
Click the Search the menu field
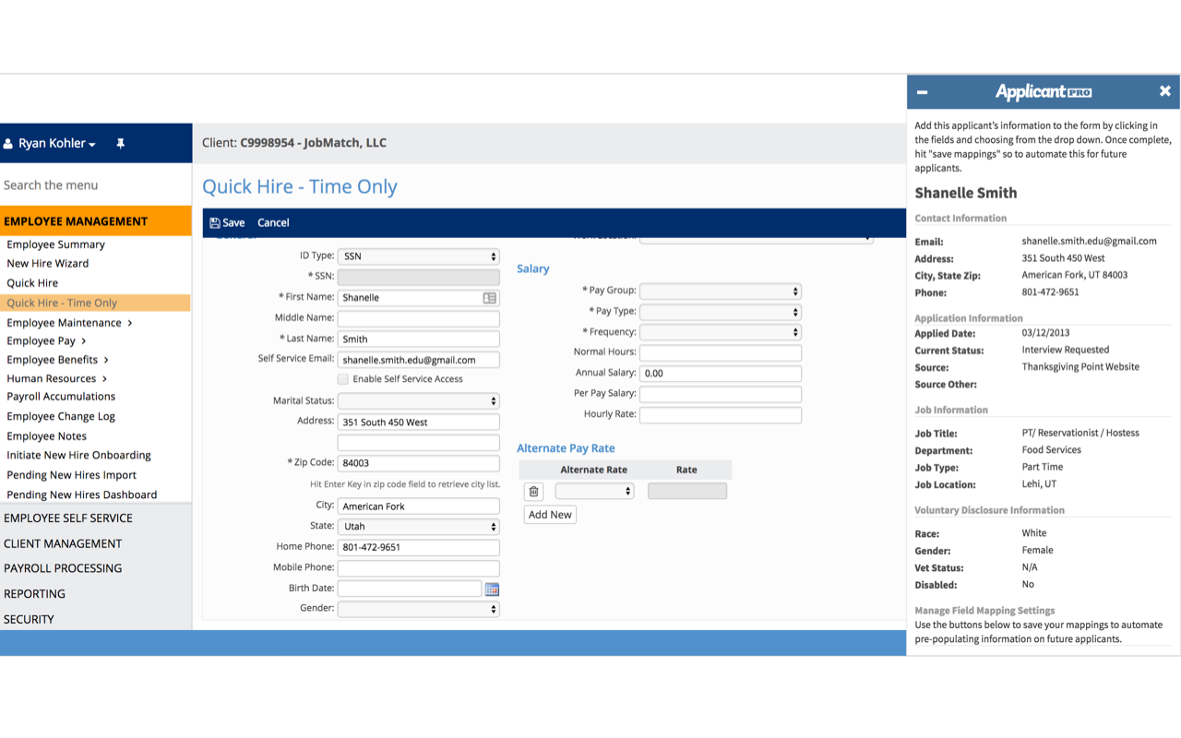[x=95, y=185]
